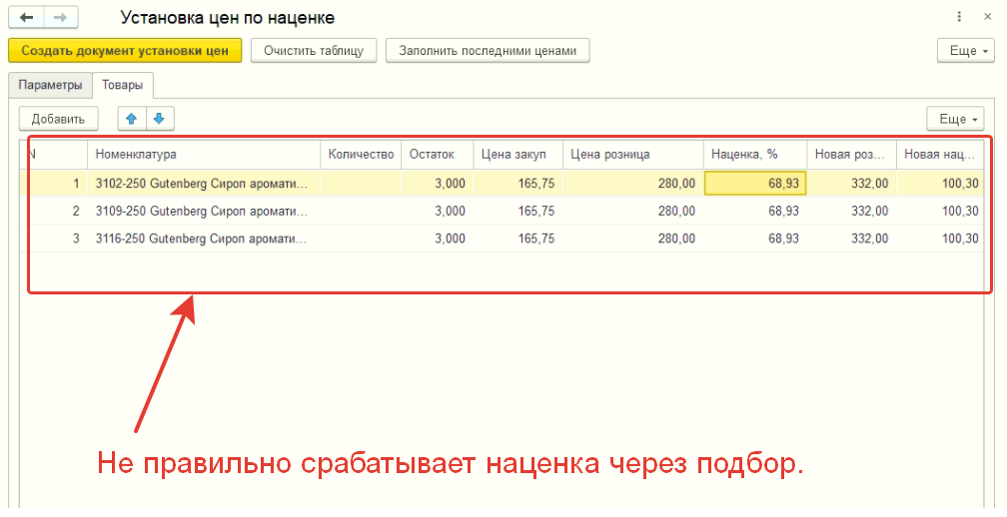The height and width of the screenshot is (517, 1007).
Task: Select row 3 item 3116-250 Gutenberg
Action: [203, 239]
